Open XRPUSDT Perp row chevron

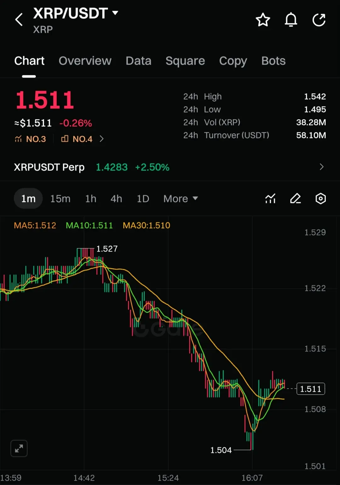[321, 167]
